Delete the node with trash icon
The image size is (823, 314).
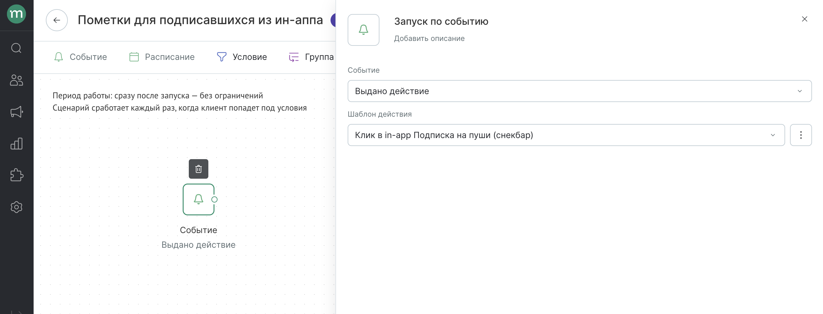click(198, 169)
